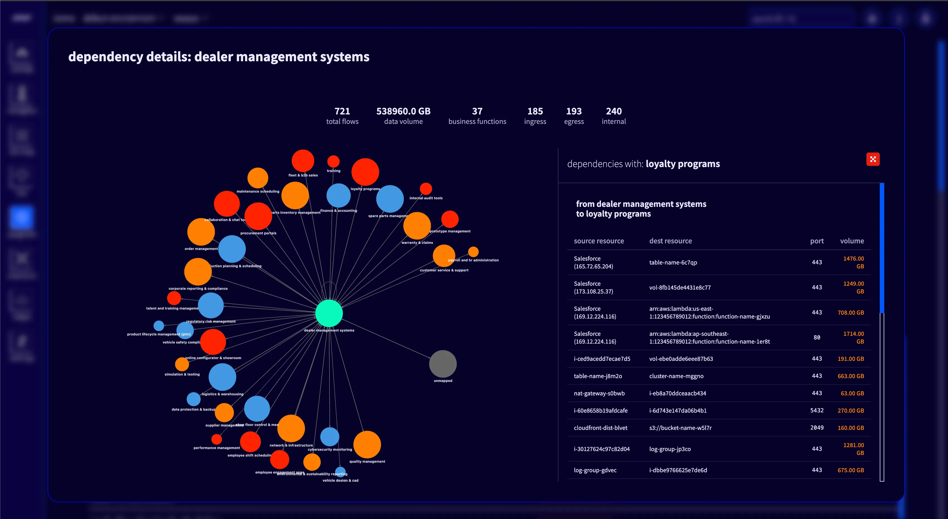The image size is (948, 519).
Task: Select the blue logistics & warehousing node
Action: point(222,377)
